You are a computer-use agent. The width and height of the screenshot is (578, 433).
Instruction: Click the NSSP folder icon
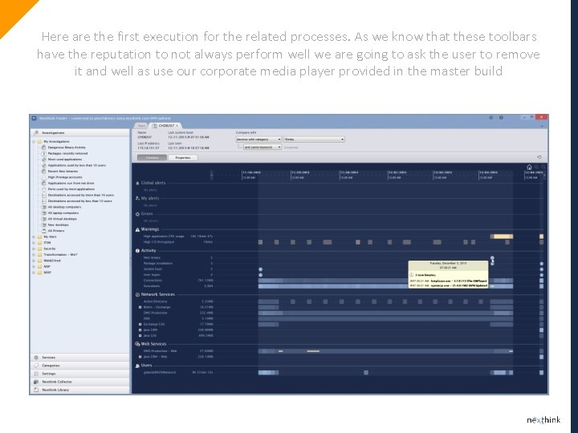click(40, 273)
